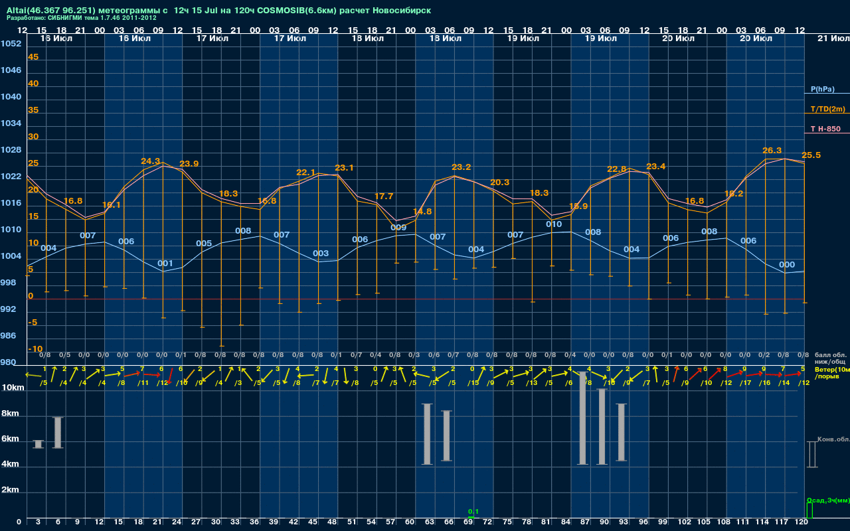The width and height of the screenshot is (850, 531).
Task: Click the /17 wind gust value
Action: tap(745, 383)
